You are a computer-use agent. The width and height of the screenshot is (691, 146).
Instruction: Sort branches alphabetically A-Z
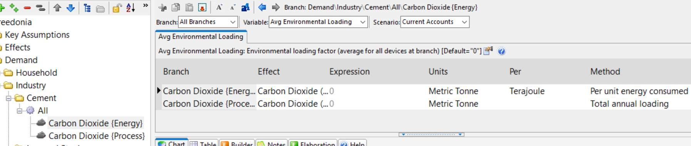pos(131,8)
